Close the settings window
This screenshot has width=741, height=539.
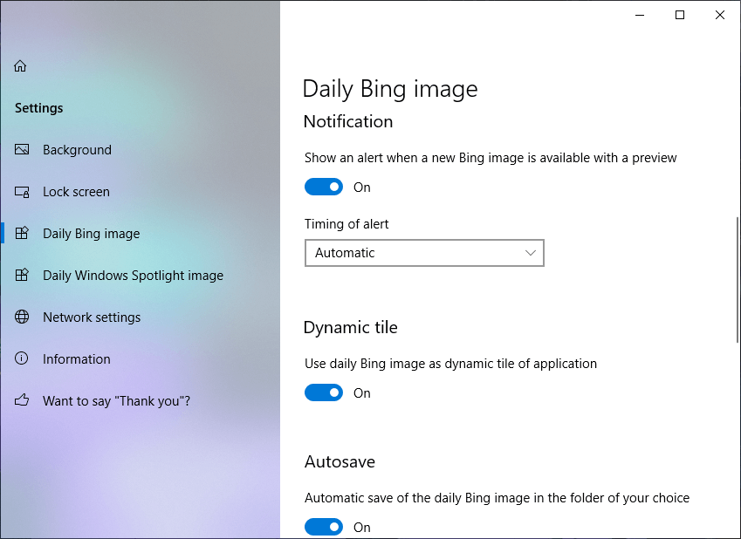(x=720, y=15)
